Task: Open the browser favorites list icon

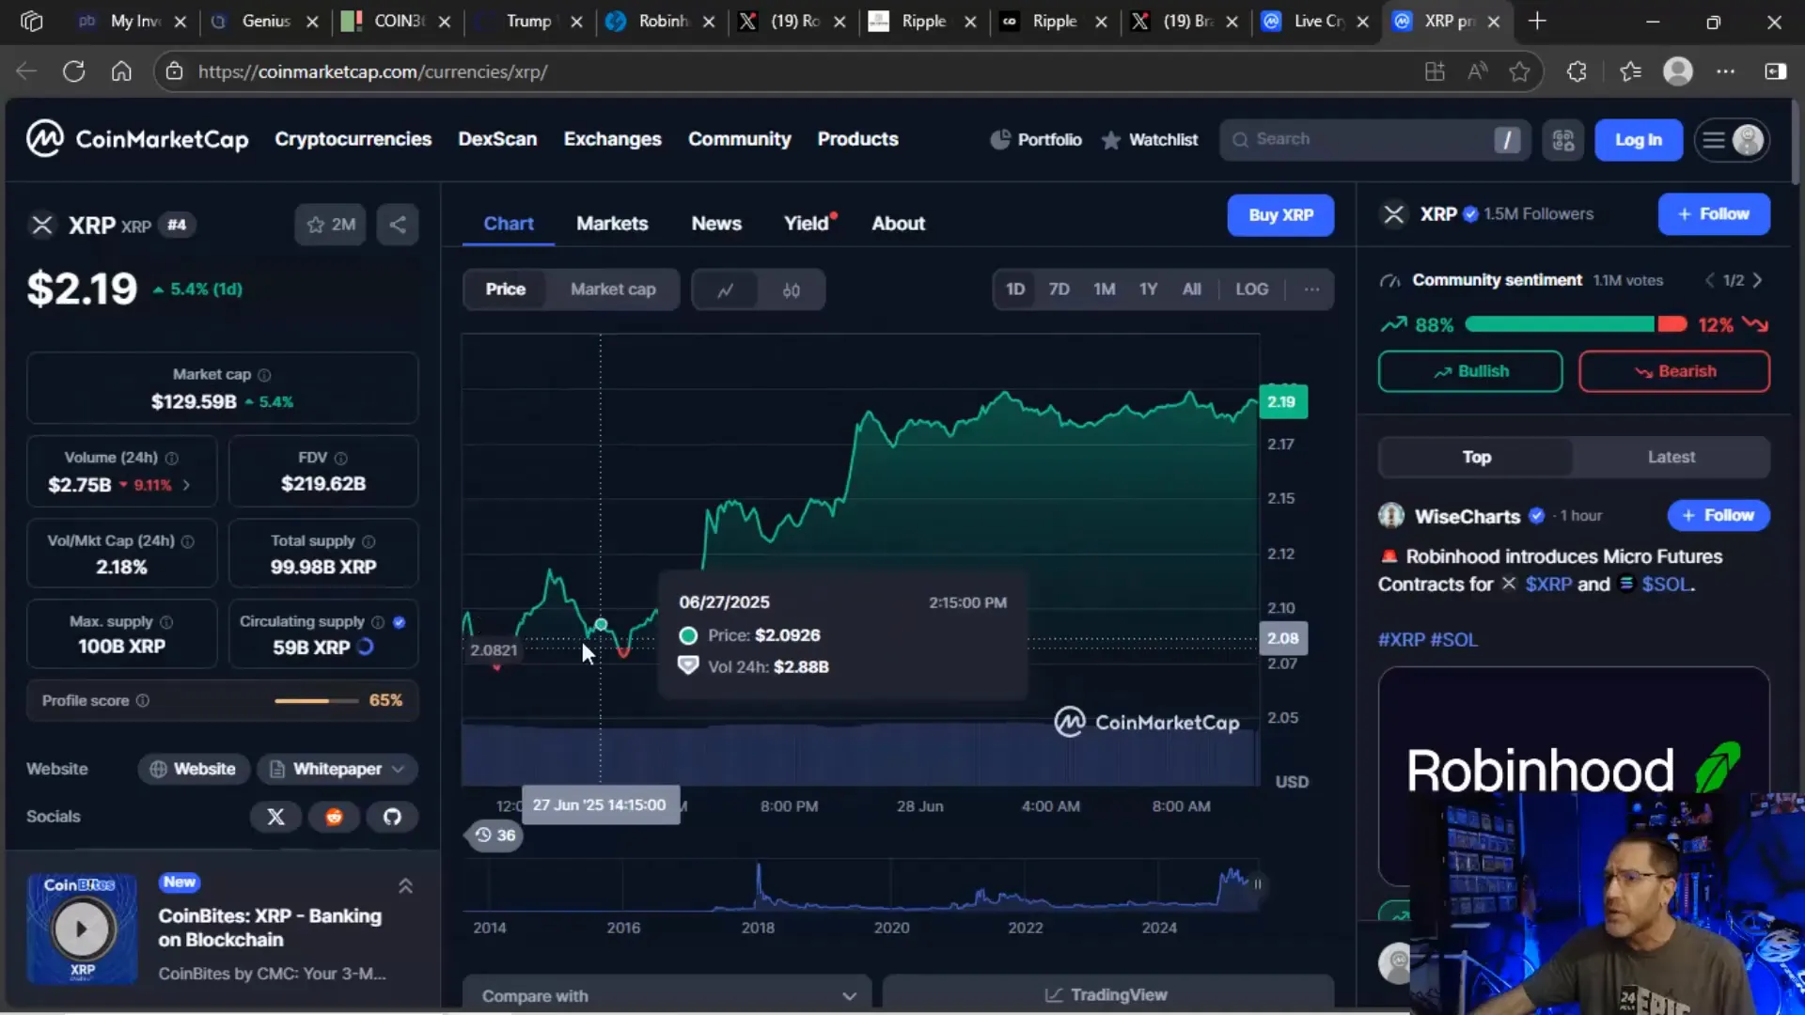Action: click(x=1630, y=71)
